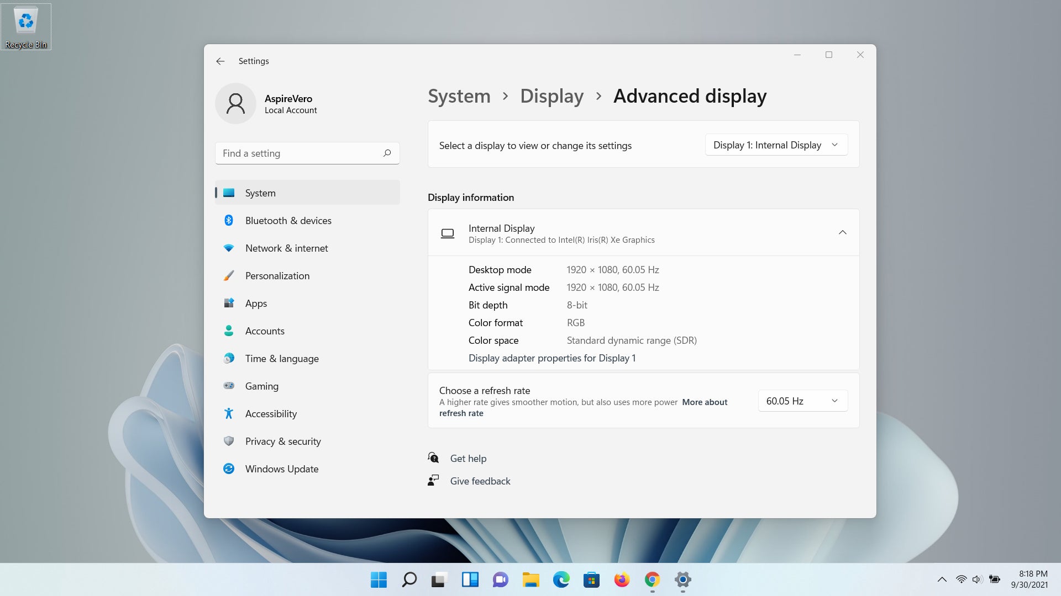This screenshot has width=1061, height=596.
Task: Click the Bluetooth icon in the sidebar
Action: tap(229, 221)
